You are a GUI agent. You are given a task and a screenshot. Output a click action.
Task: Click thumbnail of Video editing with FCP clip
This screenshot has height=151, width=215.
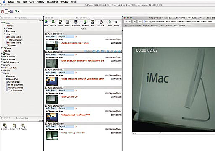pyautogui.click(x=52, y=135)
